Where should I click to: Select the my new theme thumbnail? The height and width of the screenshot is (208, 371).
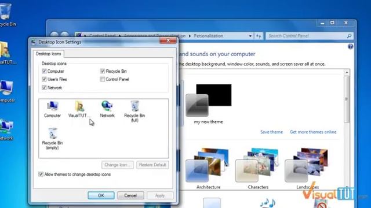click(x=208, y=104)
